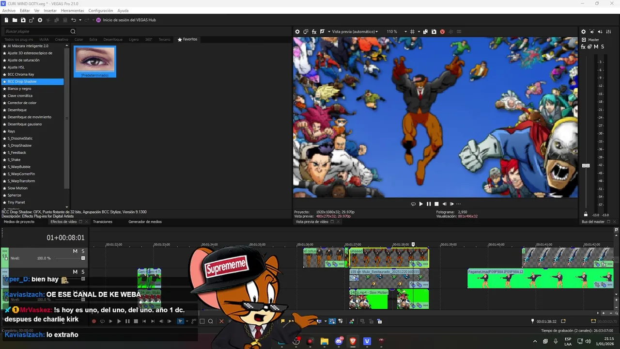Open the master bus fx icon

[584, 47]
